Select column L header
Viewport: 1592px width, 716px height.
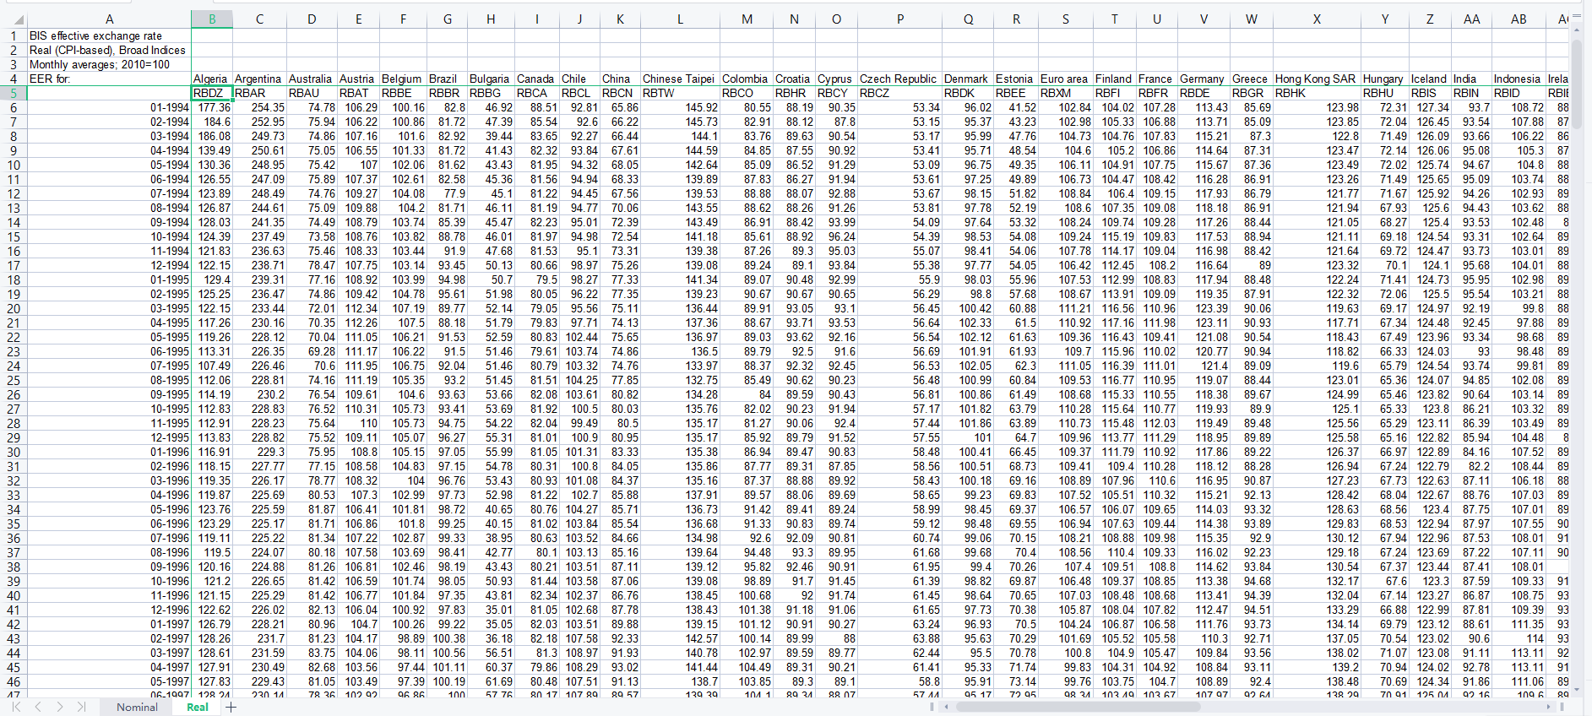(x=680, y=19)
